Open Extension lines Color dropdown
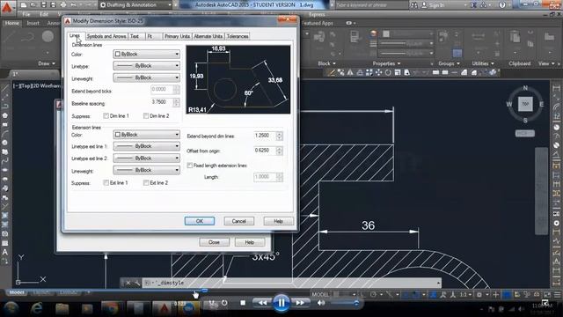Image resolution: width=563 pixels, height=317 pixels. [147, 135]
